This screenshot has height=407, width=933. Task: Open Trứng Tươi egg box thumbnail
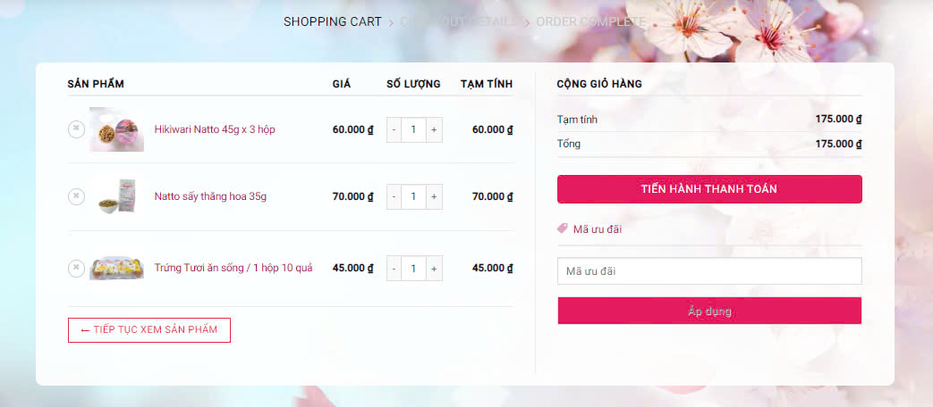[x=116, y=268]
